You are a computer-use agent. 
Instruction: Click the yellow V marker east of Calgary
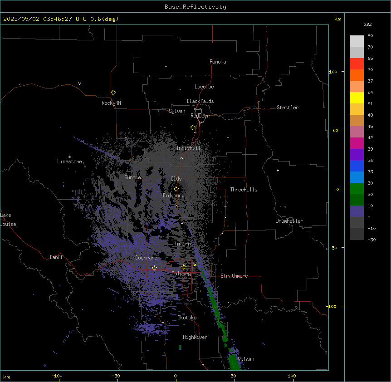coord(195,265)
